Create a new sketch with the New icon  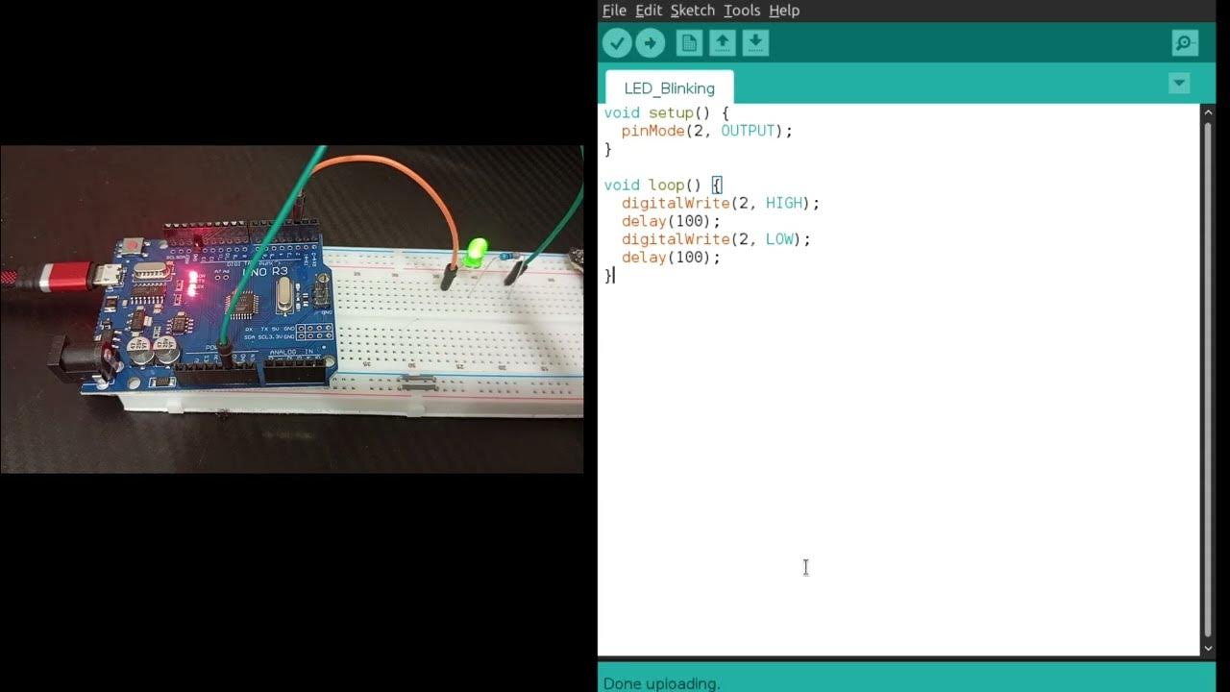click(x=689, y=43)
